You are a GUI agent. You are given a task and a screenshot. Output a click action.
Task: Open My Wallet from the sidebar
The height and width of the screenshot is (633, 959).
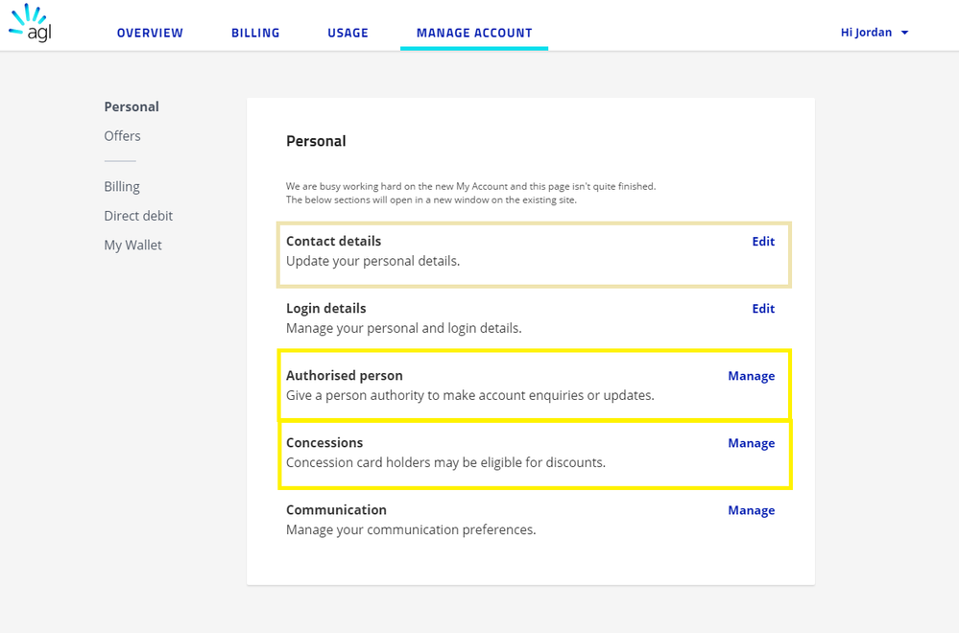click(x=132, y=245)
